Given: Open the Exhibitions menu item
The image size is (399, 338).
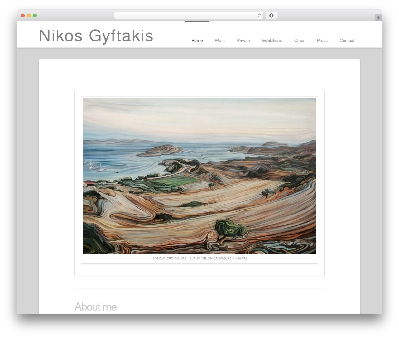Looking at the screenshot, I should 272,41.
